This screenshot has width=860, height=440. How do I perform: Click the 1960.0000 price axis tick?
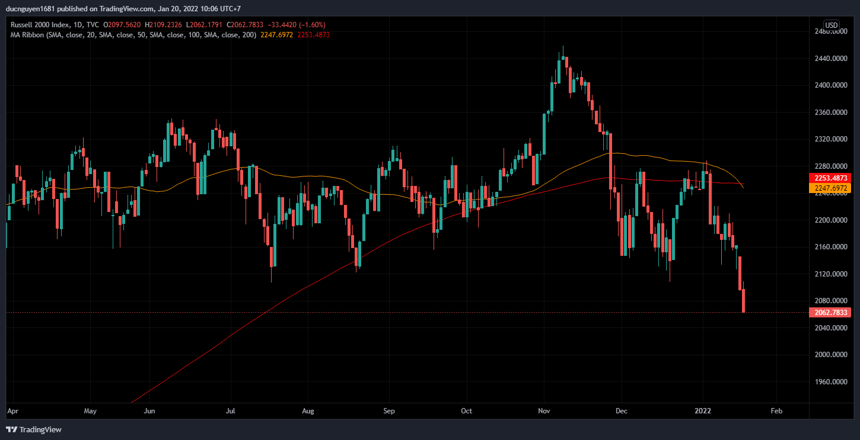point(830,382)
